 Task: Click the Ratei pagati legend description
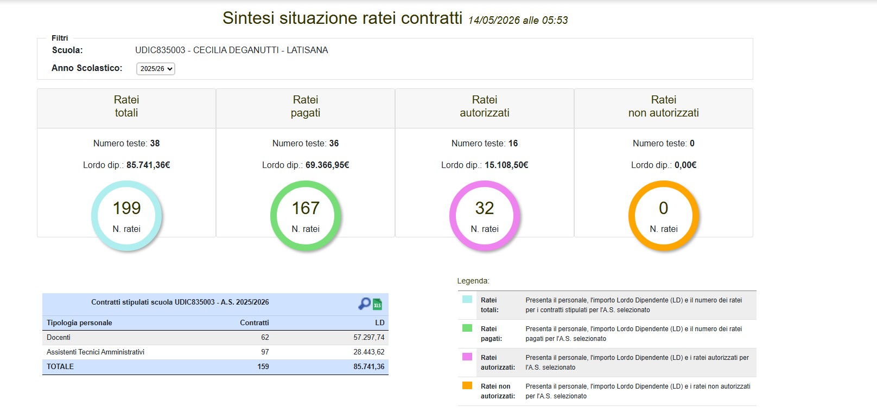pyautogui.click(x=633, y=333)
